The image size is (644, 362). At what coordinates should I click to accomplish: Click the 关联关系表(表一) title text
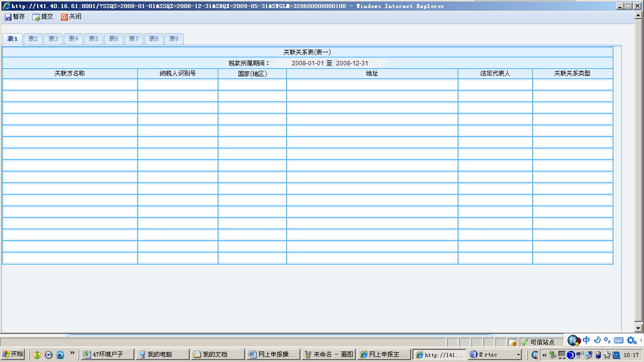[307, 52]
